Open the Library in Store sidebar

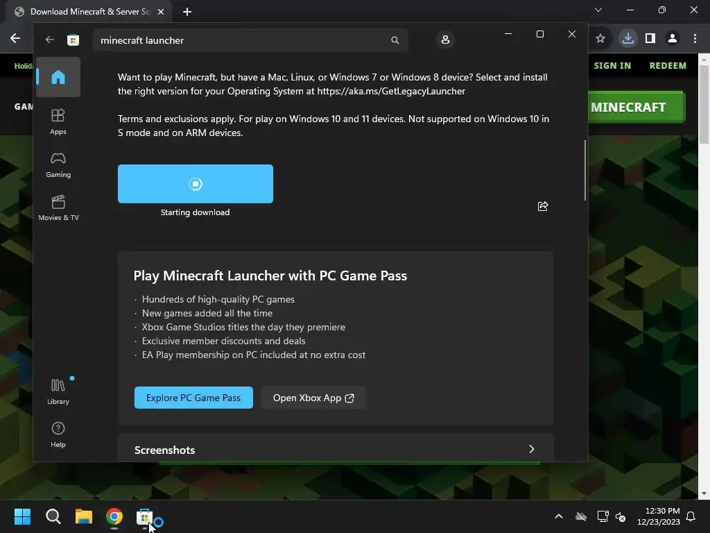[58, 391]
